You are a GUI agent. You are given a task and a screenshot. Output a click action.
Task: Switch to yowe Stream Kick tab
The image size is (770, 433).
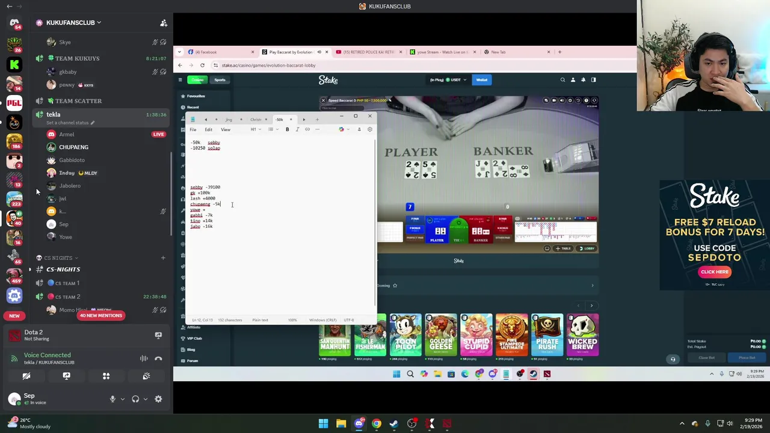(x=442, y=52)
